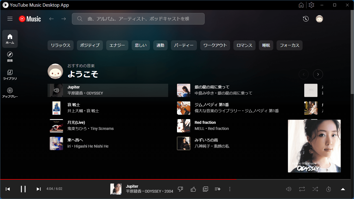Open the hamburger guide menu

coord(10,19)
